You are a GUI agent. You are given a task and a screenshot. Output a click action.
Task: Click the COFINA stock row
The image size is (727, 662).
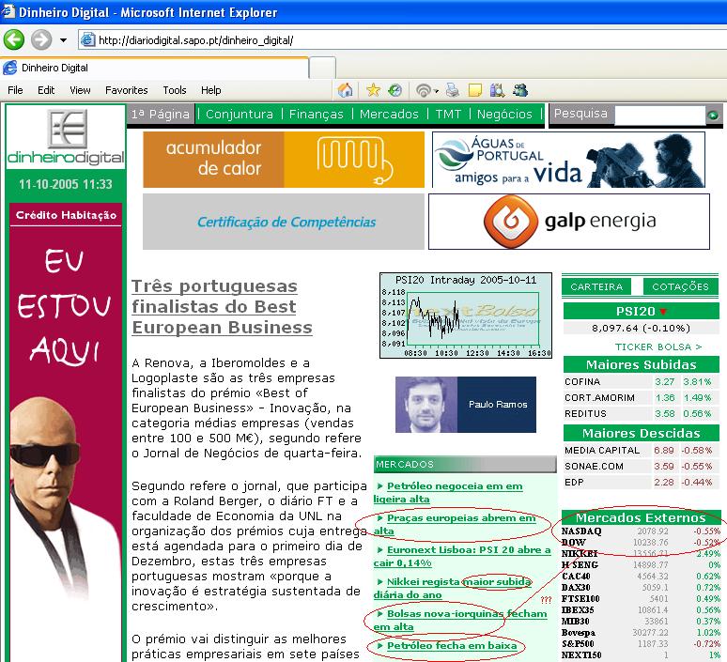tap(641, 381)
